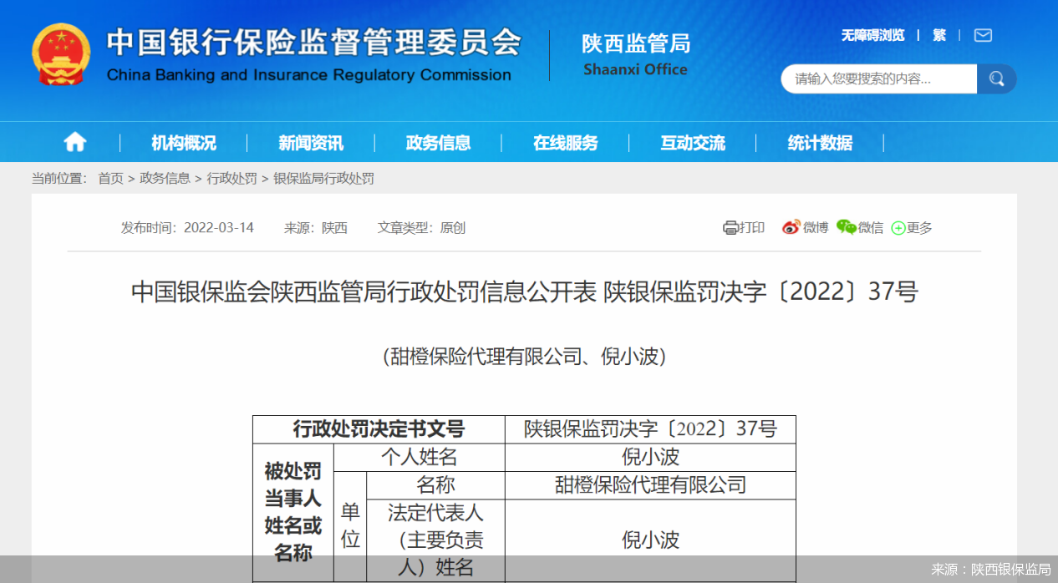Image resolution: width=1058 pixels, height=583 pixels.
Task: Click the printer icon to print
Action: pyautogui.click(x=730, y=228)
